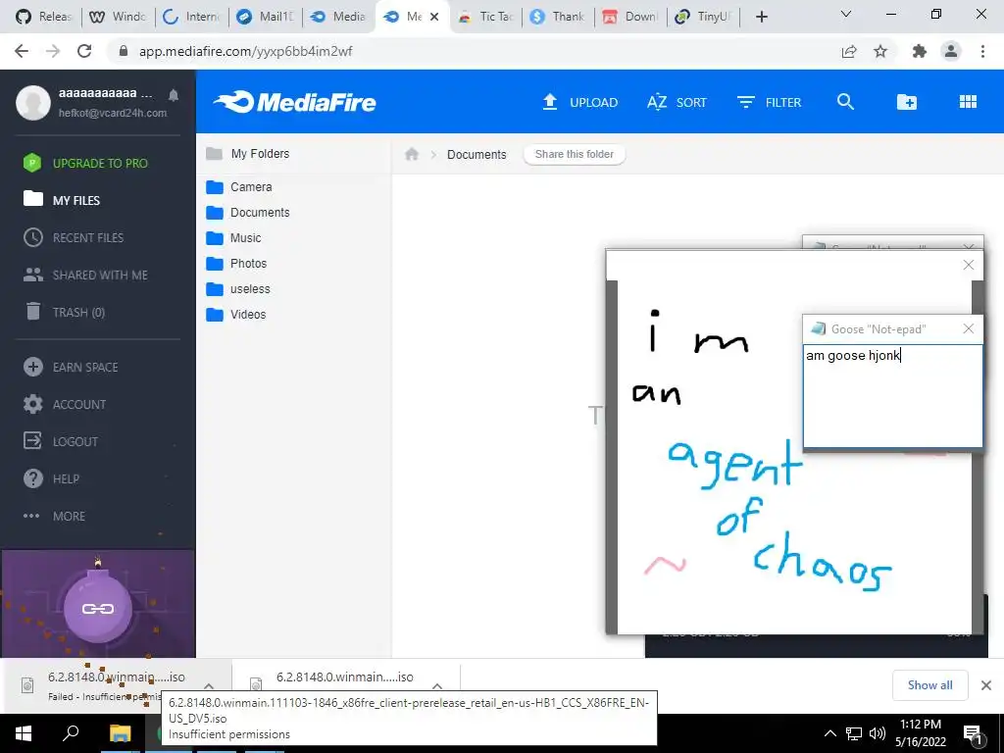
Task: Click into the Goose Not-epad text area
Action: tap(892, 396)
